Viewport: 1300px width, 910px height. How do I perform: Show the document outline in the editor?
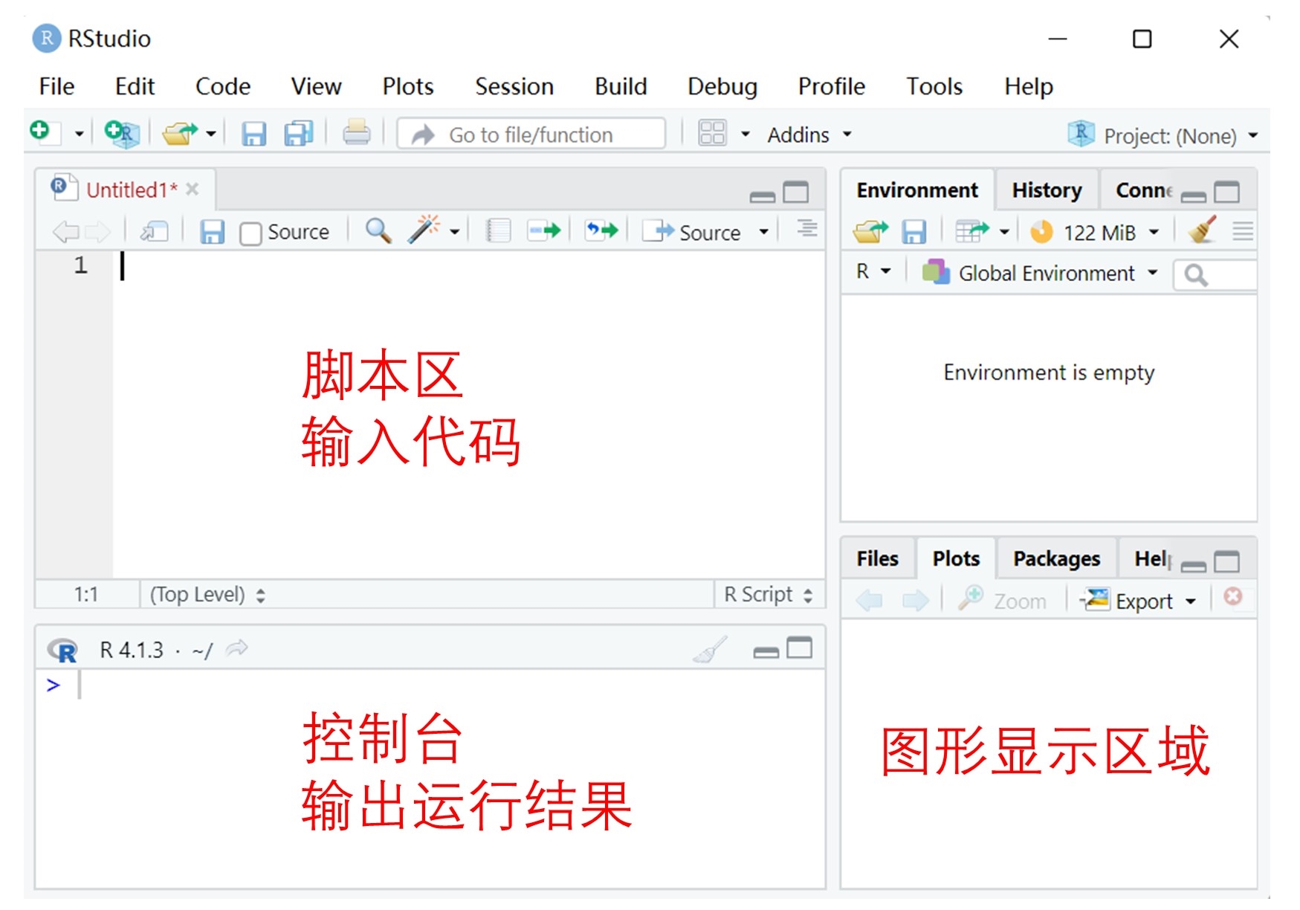tap(807, 228)
